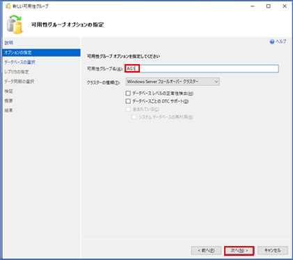Maximize the wizard window
Screen dimensions: 293x260
[269, 6]
